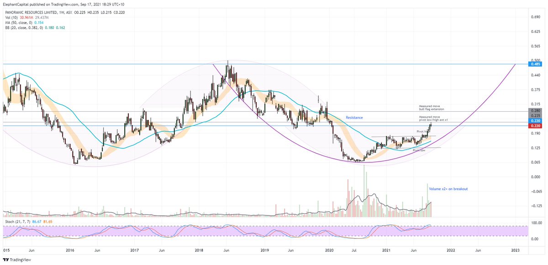Select the 'Volume x2+ on breakout' annotation
The image size is (548, 265).
pos(448,189)
